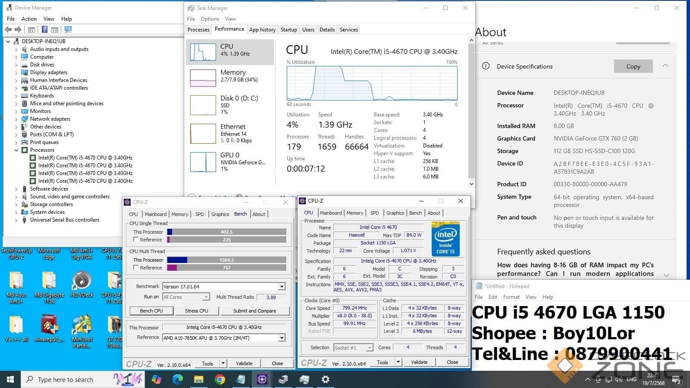Click the Show/Hide Action Pane toolbar icon
This screenshot has height=388, width=690.
coord(55,30)
